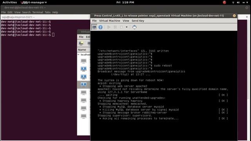Open File menu in VM console window
The image size is (251, 141).
[95, 21]
